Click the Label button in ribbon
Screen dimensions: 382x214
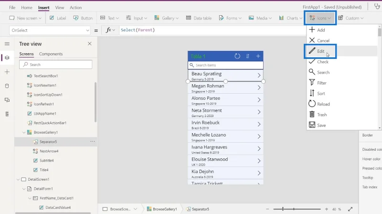pyautogui.click(x=58, y=18)
